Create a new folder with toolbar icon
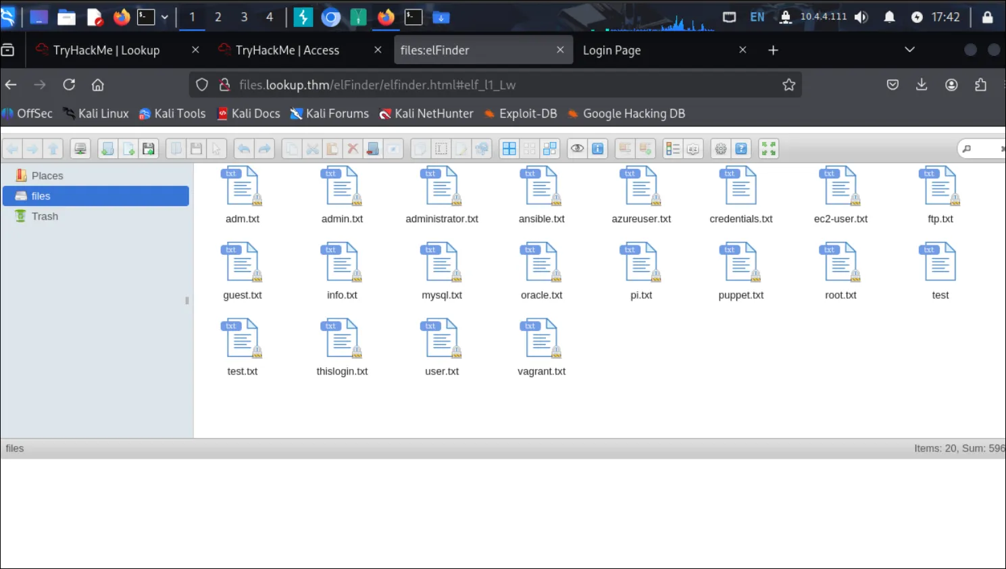This screenshot has width=1006, height=569. pos(107,149)
